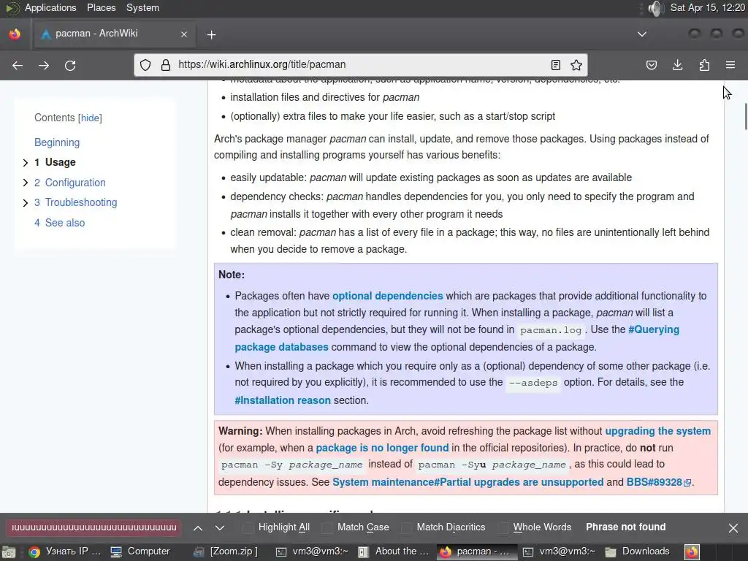
Task: Switch to the Computer taskbar window
Action: pos(140,552)
